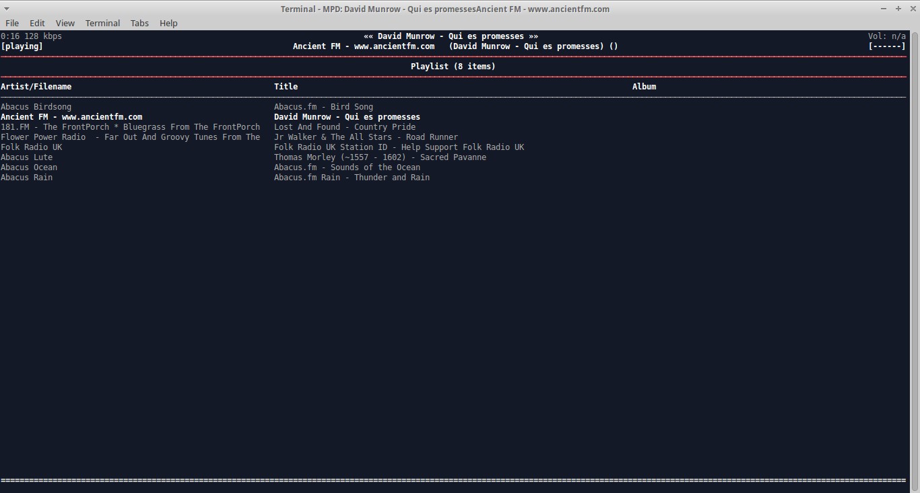Click the 'Playlist (8 items)' heading

[x=453, y=67]
